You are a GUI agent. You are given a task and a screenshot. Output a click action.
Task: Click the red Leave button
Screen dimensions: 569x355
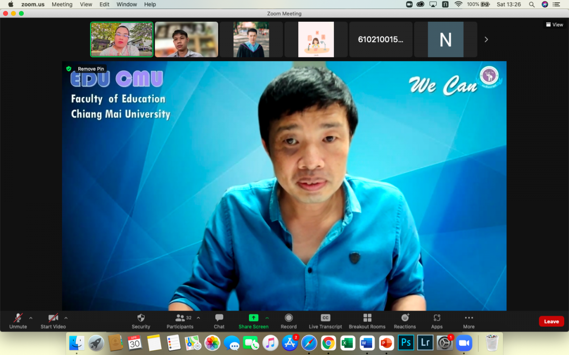pyautogui.click(x=551, y=321)
